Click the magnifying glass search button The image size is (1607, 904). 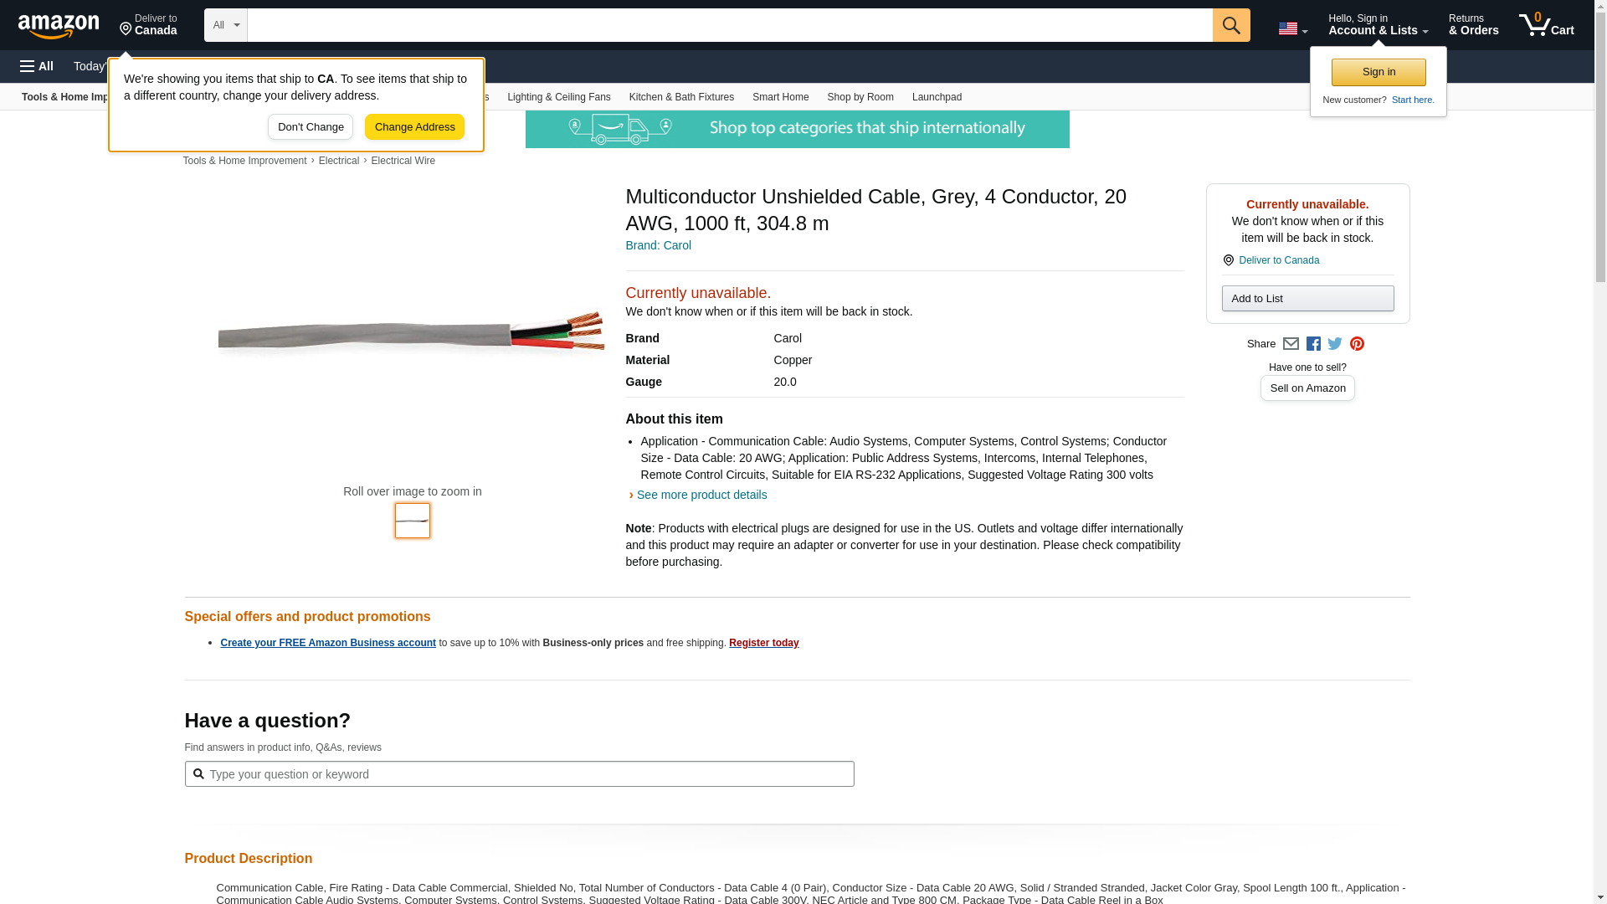click(1230, 25)
